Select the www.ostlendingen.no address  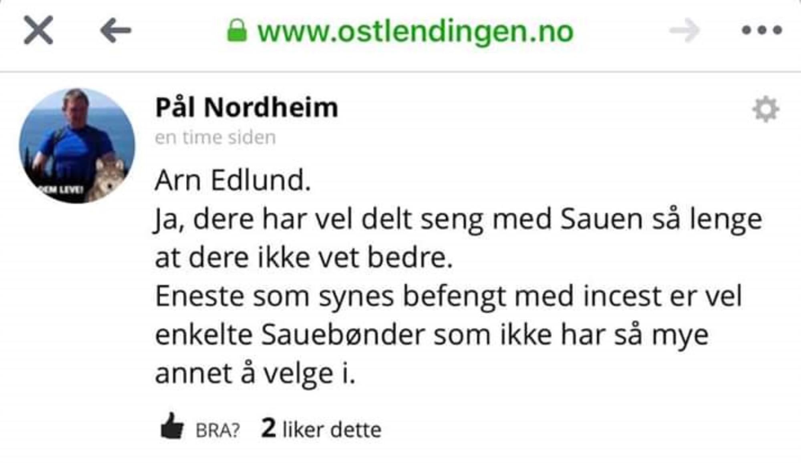(415, 32)
